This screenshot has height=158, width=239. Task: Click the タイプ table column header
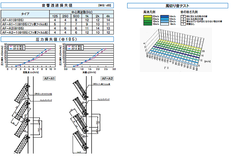[x=25, y=14]
